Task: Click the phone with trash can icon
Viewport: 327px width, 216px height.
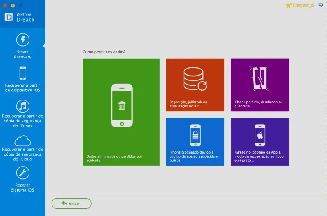Action: click(122, 105)
